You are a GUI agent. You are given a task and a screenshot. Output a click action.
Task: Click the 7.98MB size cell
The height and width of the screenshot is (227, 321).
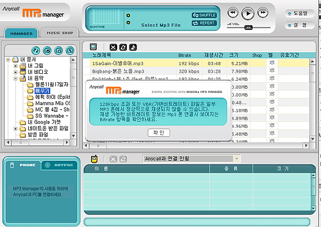coord(240,72)
